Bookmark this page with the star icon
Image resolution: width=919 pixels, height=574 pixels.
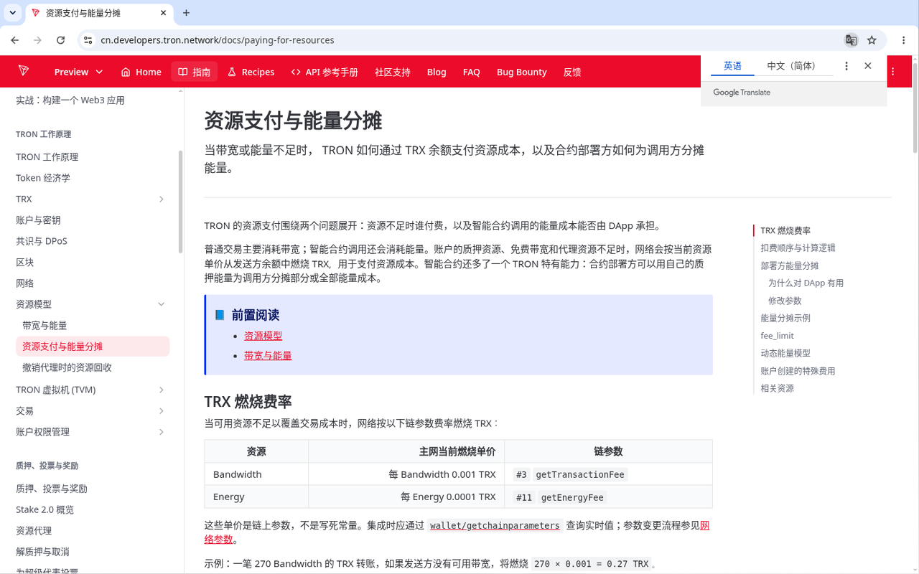pyautogui.click(x=872, y=40)
